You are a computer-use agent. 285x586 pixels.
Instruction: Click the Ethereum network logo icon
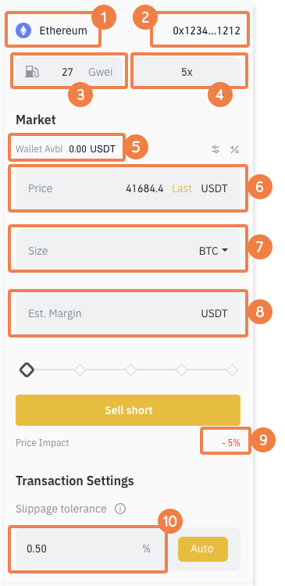point(23,30)
